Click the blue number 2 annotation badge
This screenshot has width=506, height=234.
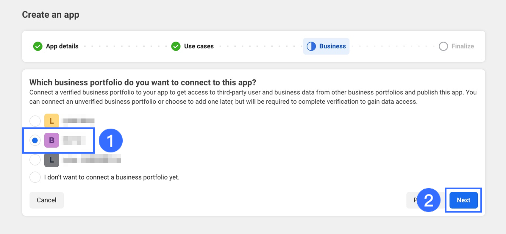click(x=428, y=200)
